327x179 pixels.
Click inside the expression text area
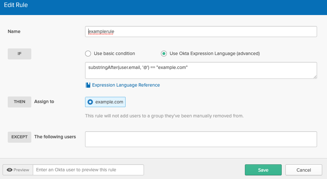click(201, 70)
